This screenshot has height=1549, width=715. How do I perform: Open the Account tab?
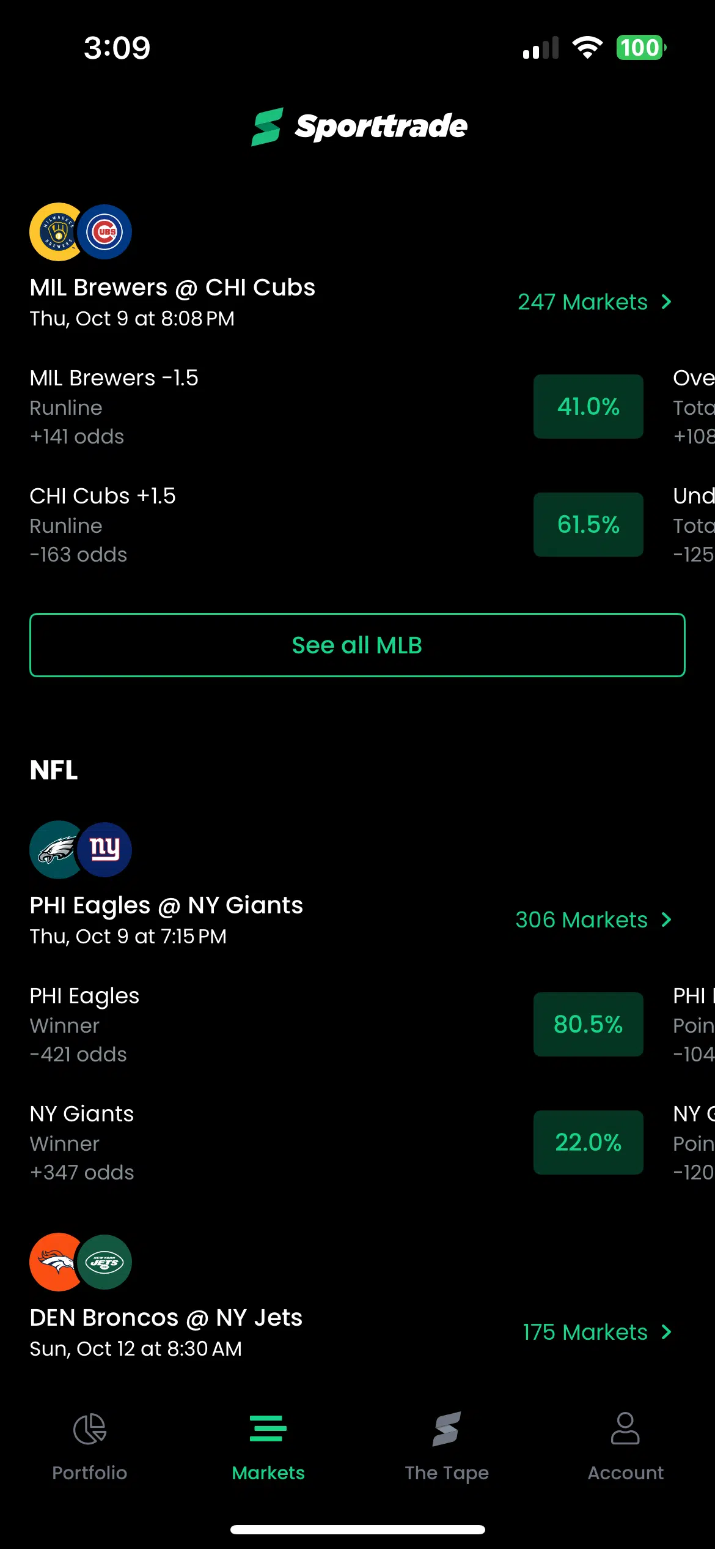625,1444
